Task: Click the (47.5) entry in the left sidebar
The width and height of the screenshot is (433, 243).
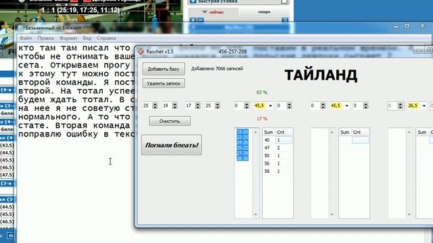Action: (7, 175)
